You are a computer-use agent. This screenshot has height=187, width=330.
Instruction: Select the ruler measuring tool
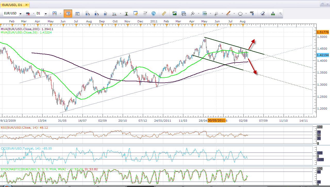(x=164, y=13)
